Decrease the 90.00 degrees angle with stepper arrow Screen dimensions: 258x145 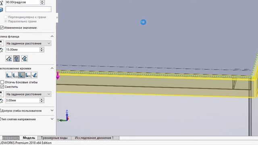42,3
